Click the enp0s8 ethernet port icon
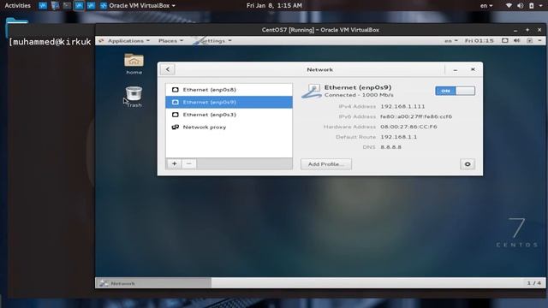This screenshot has width=548, height=308. click(x=175, y=90)
